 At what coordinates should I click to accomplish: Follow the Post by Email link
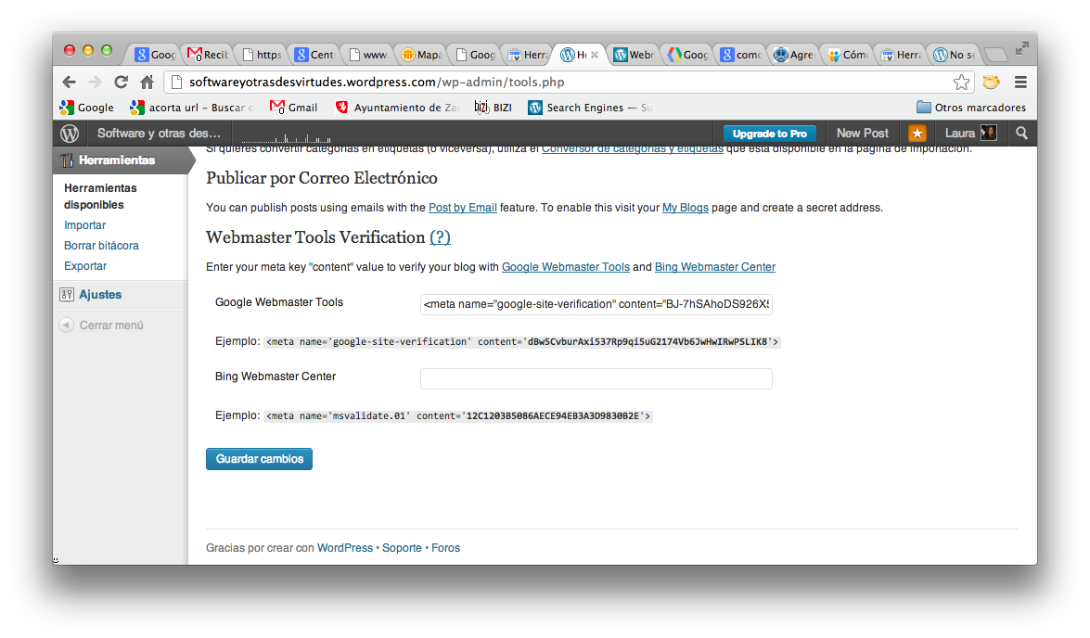(x=462, y=208)
